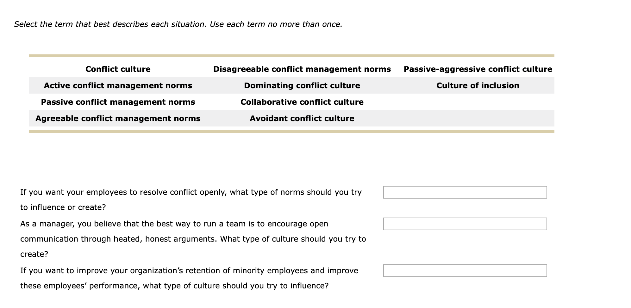Click the answer box for the minority retention question
Screen dimensions: 631x308
pos(464,270)
